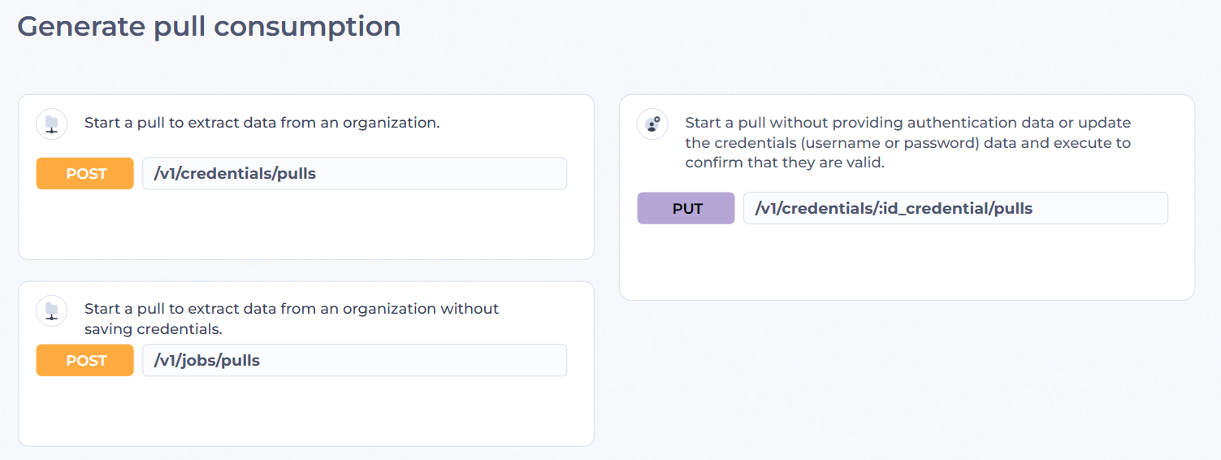Image resolution: width=1221 pixels, height=460 pixels.
Task: Click the folder icon beside 'Start a pull to extract data from an organization.'
Action: click(52, 124)
